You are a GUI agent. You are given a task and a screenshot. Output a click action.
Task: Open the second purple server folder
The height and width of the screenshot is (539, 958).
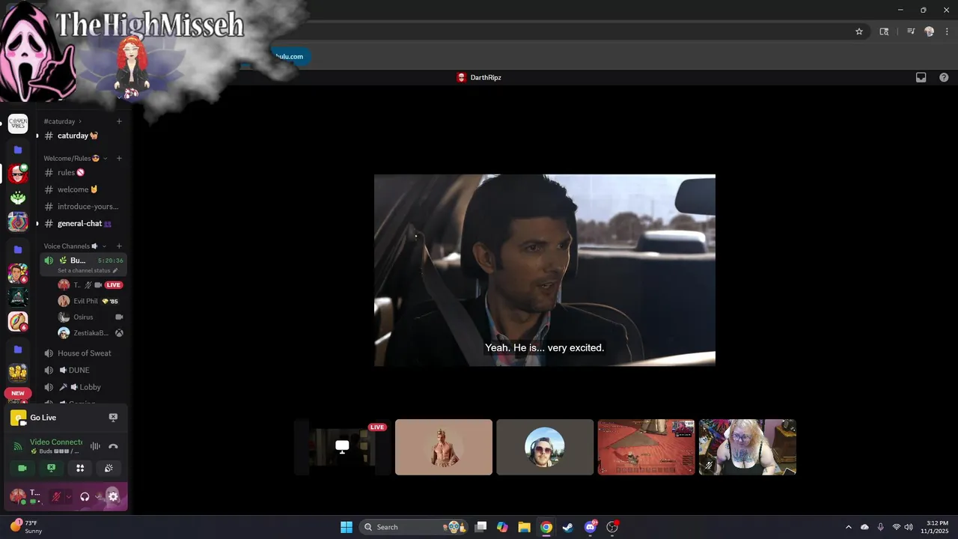(18, 249)
